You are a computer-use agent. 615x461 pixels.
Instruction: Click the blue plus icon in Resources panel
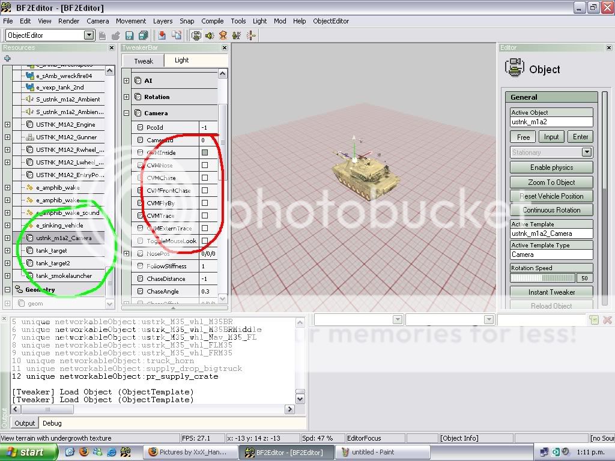click(x=7, y=58)
